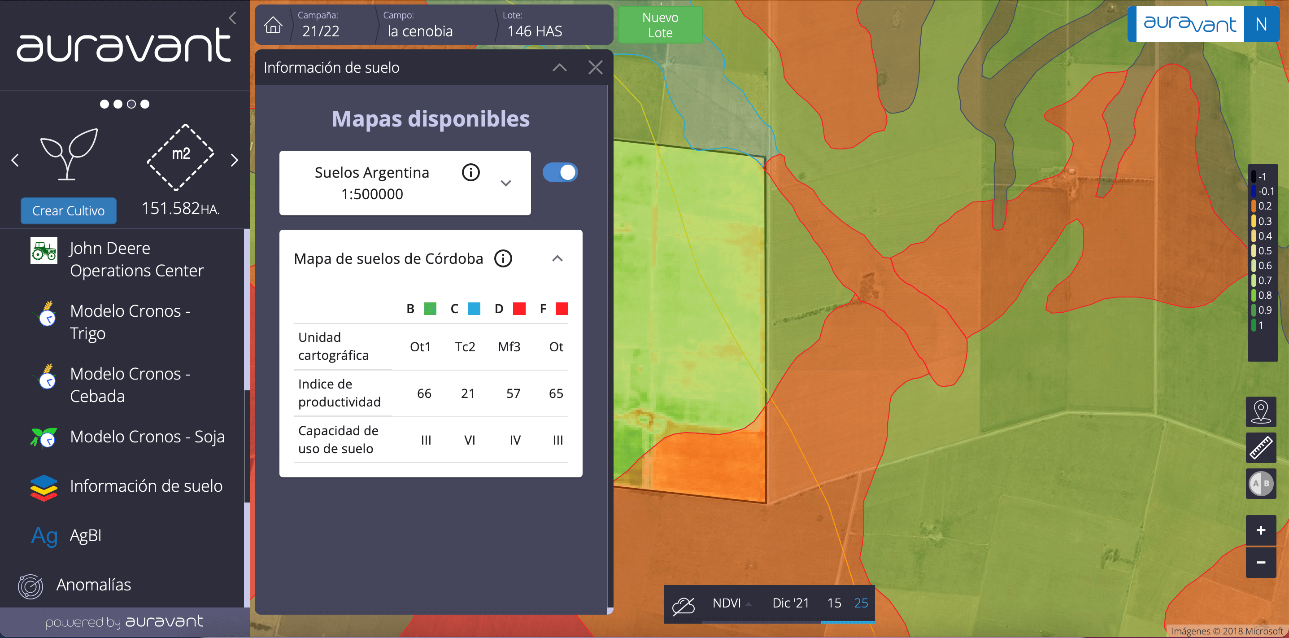Click blue C legend swatch
1289x638 pixels.
coord(474,309)
